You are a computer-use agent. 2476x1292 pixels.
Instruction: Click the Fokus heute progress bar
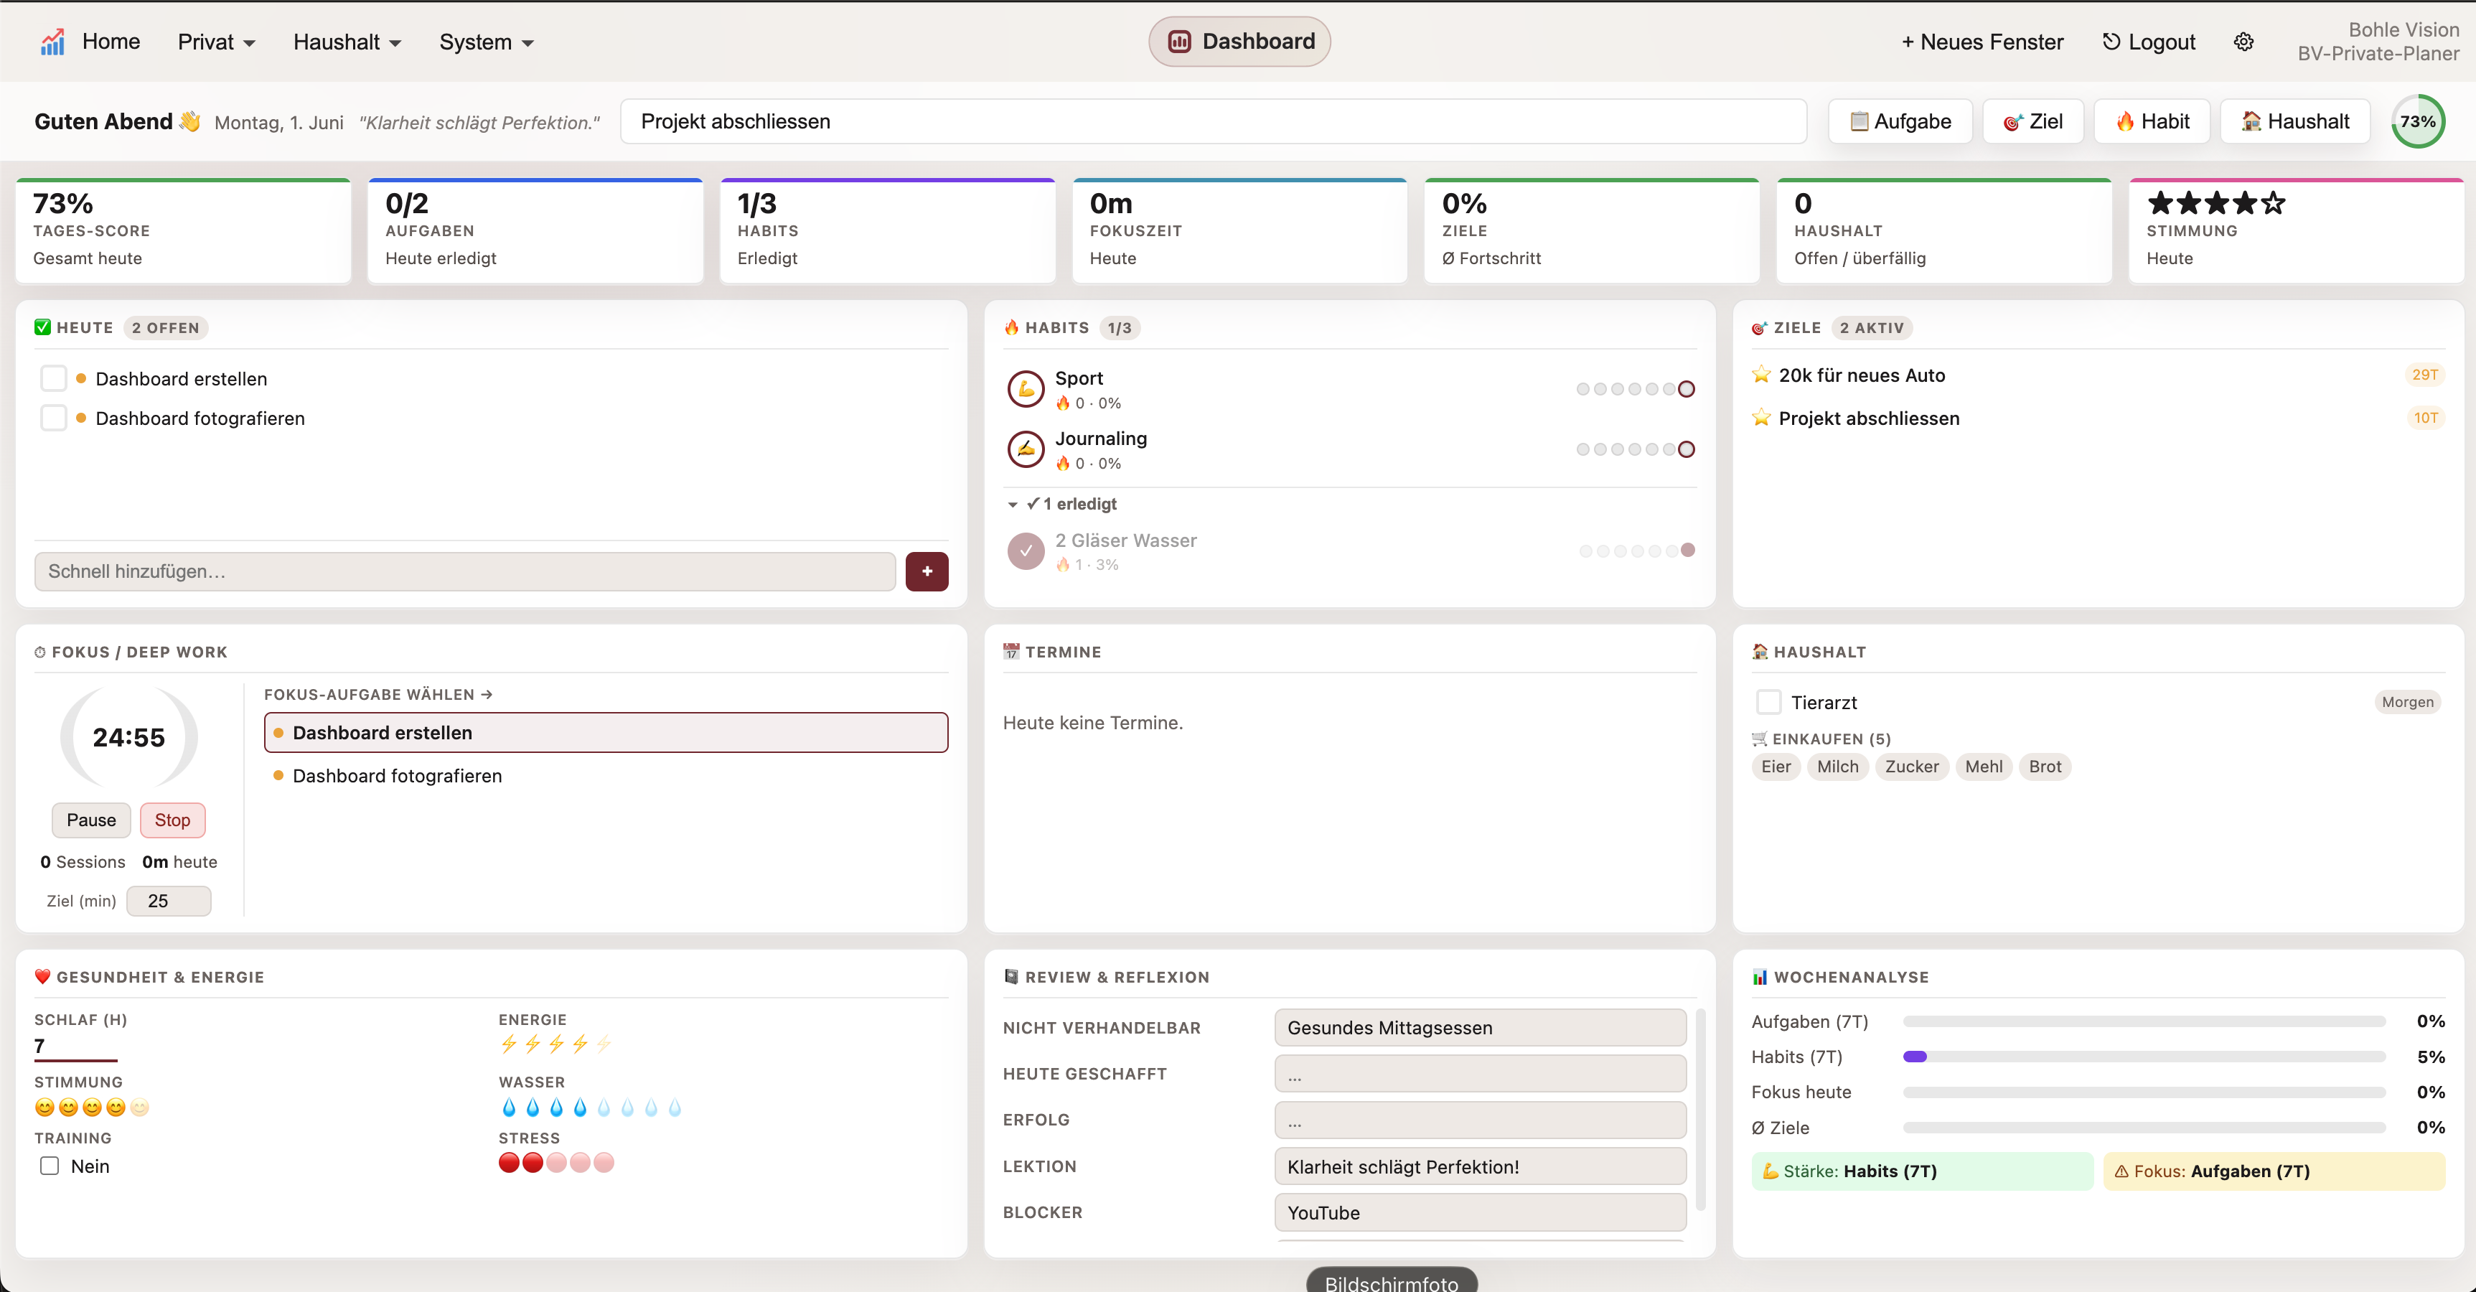point(2144,1092)
